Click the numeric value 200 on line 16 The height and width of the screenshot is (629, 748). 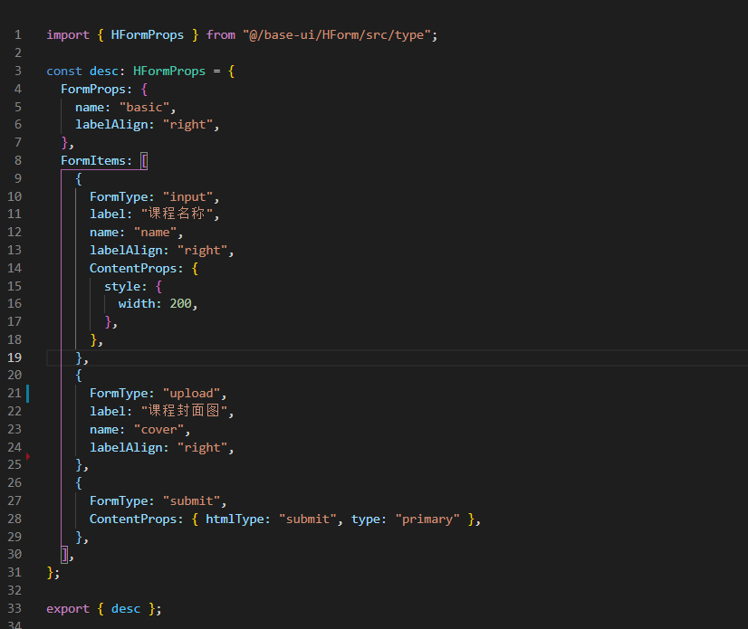(x=180, y=303)
